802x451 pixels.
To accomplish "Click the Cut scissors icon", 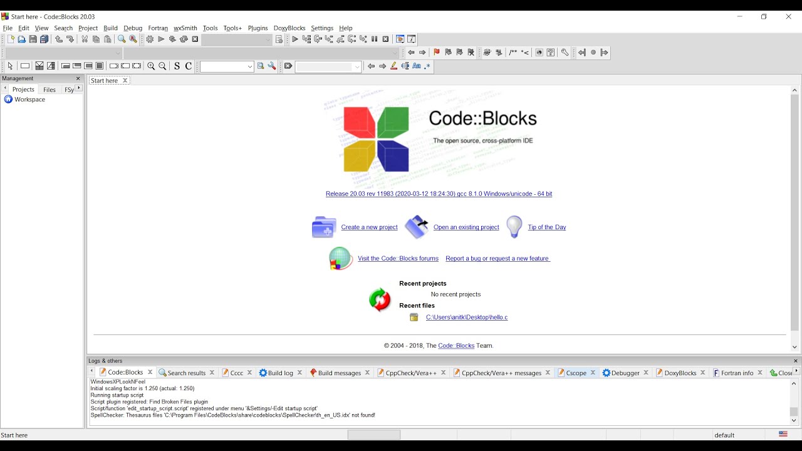I will (85, 39).
